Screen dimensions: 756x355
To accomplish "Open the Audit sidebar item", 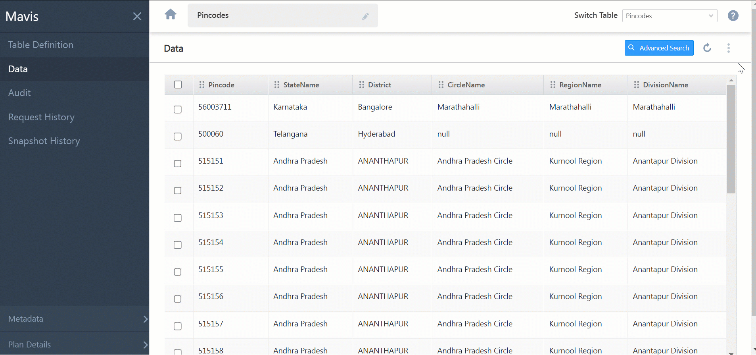I will coord(19,93).
